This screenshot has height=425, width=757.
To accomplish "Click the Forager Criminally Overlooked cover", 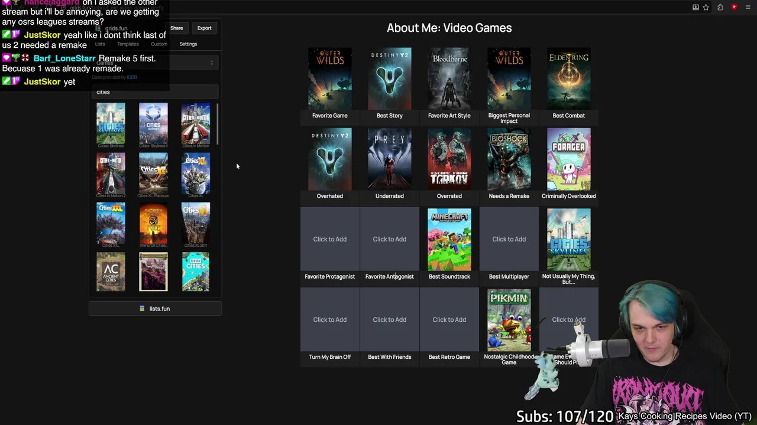I will point(569,159).
